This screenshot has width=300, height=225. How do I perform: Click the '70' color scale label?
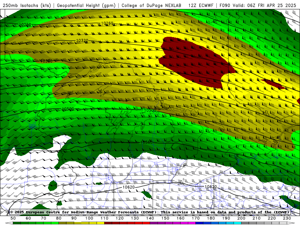coord(43,218)
